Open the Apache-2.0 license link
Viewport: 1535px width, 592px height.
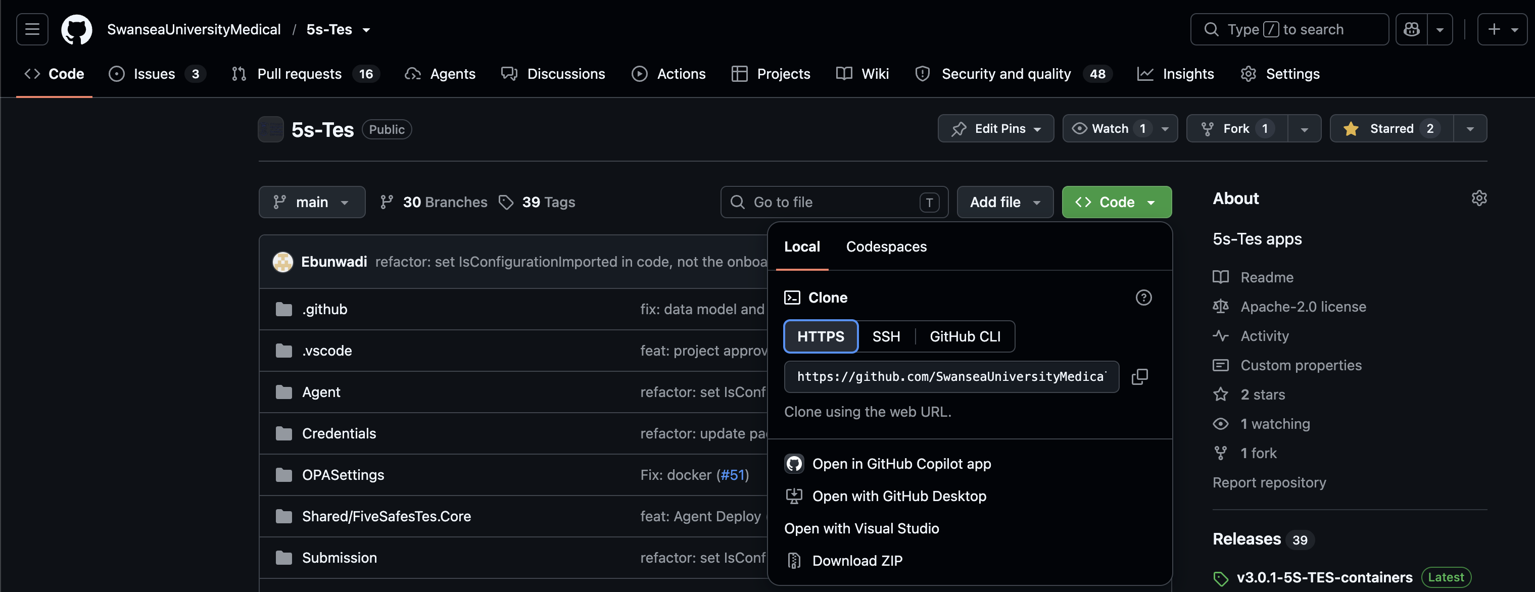[x=1289, y=307]
